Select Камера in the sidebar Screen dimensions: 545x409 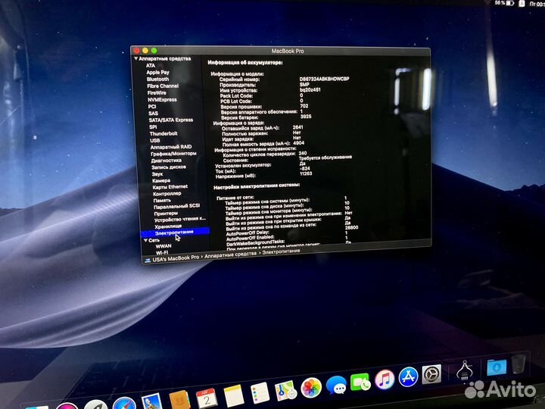tap(161, 181)
